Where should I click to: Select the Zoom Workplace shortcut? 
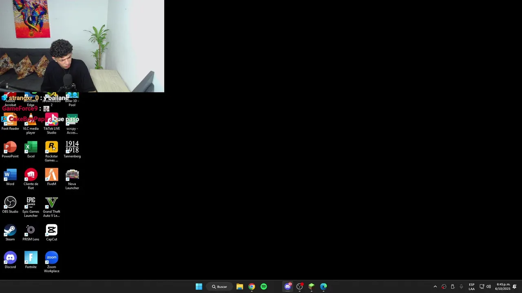tap(51, 262)
